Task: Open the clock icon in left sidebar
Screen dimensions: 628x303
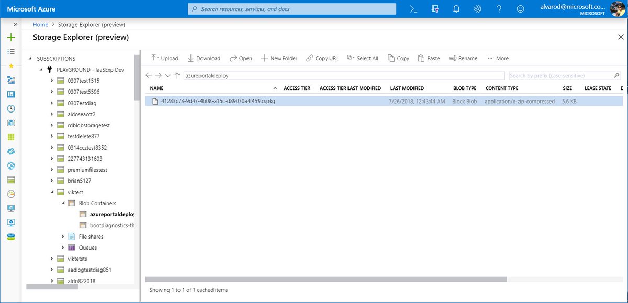Action: click(11, 109)
